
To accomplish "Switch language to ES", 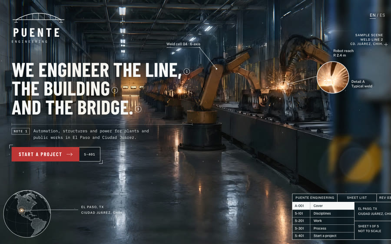I will point(382,15).
